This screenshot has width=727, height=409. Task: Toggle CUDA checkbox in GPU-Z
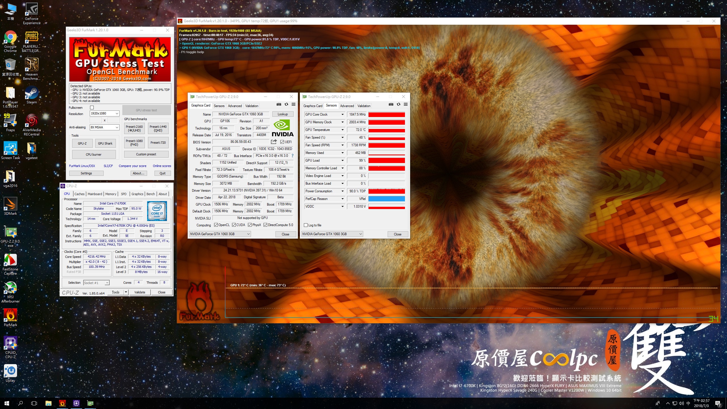(x=234, y=225)
